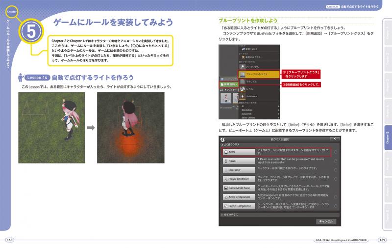
Task: Expand the Blendables submenu
Action: coord(259,110)
